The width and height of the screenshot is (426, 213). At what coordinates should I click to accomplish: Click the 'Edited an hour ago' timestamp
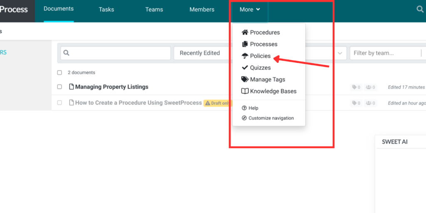[x=407, y=103]
